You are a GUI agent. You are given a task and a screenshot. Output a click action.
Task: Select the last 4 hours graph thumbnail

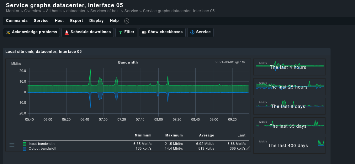289,67
